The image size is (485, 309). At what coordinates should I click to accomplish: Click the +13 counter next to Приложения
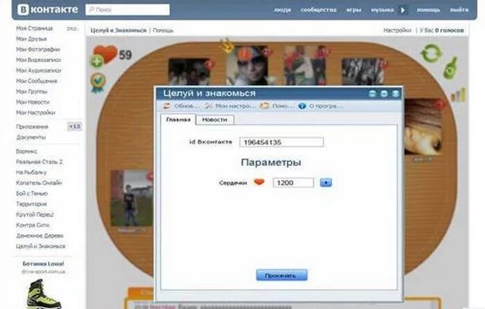click(75, 127)
